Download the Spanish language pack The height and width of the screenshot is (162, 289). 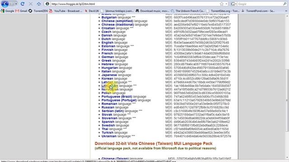(108, 122)
